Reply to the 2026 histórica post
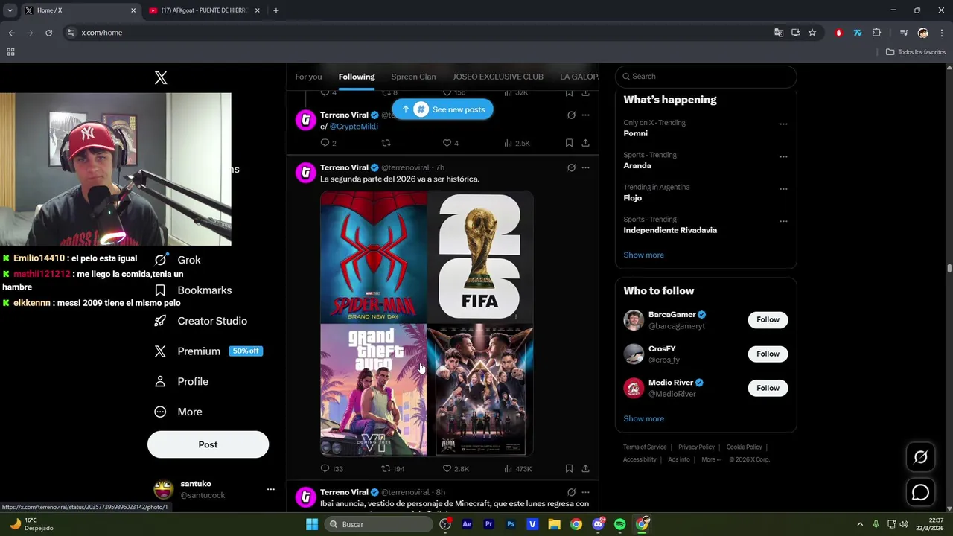Screen dimensions: 953x536 pos(331,469)
